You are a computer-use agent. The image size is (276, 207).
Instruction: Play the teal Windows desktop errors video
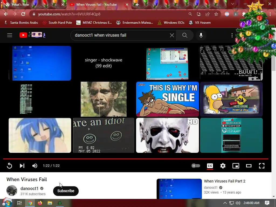(x=167, y=63)
